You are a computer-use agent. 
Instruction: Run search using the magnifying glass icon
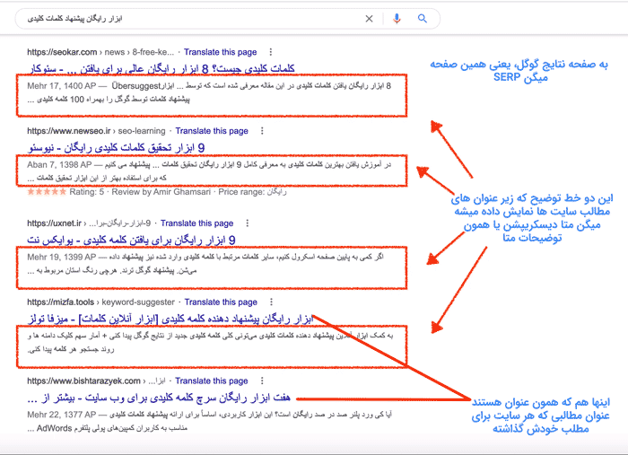(423, 19)
